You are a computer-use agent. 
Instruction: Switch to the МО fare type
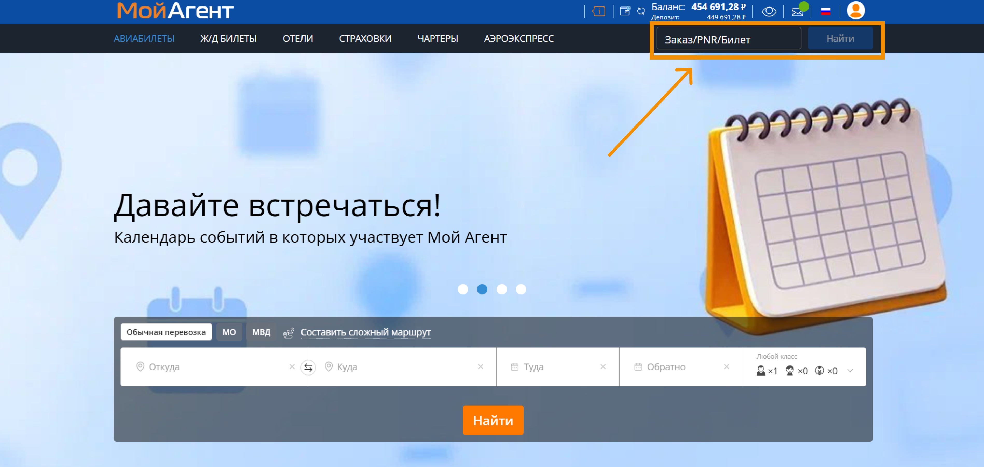[x=229, y=332]
